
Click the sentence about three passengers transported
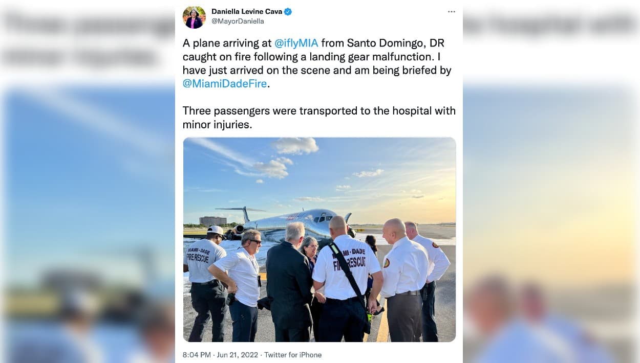click(x=319, y=117)
